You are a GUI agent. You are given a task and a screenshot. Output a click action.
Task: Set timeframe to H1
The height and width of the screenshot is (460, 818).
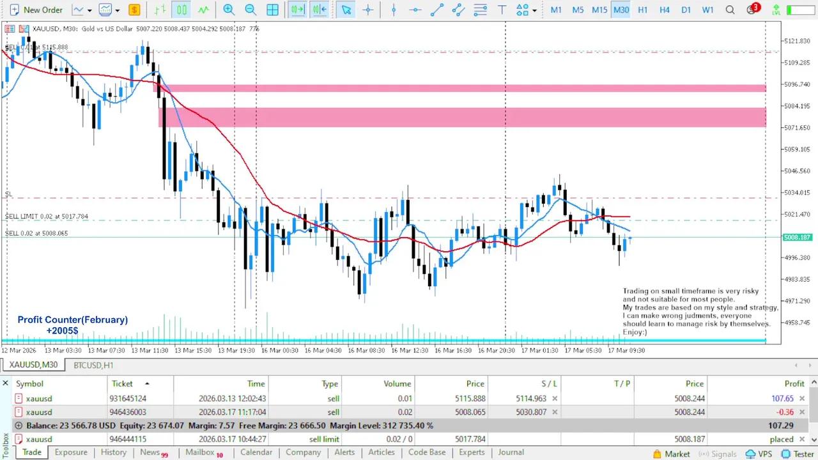coord(643,10)
